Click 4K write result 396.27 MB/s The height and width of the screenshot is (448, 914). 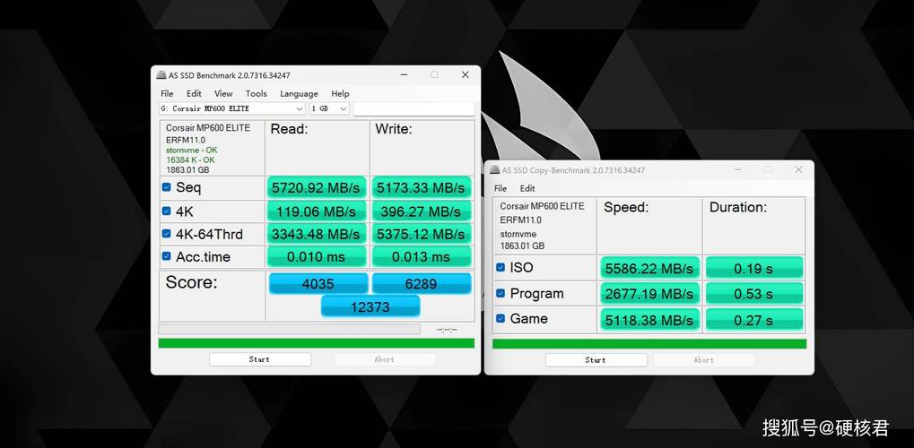click(421, 211)
